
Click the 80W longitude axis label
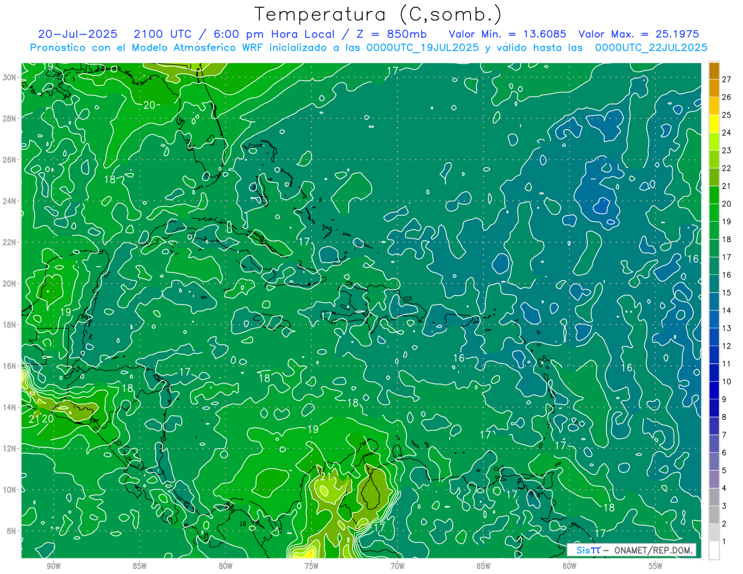pyautogui.click(x=225, y=566)
